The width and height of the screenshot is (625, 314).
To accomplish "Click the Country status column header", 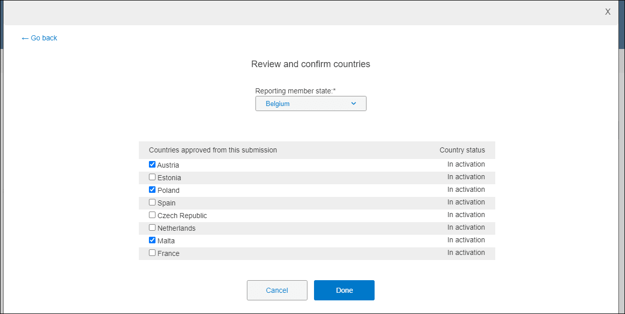I will tap(462, 149).
